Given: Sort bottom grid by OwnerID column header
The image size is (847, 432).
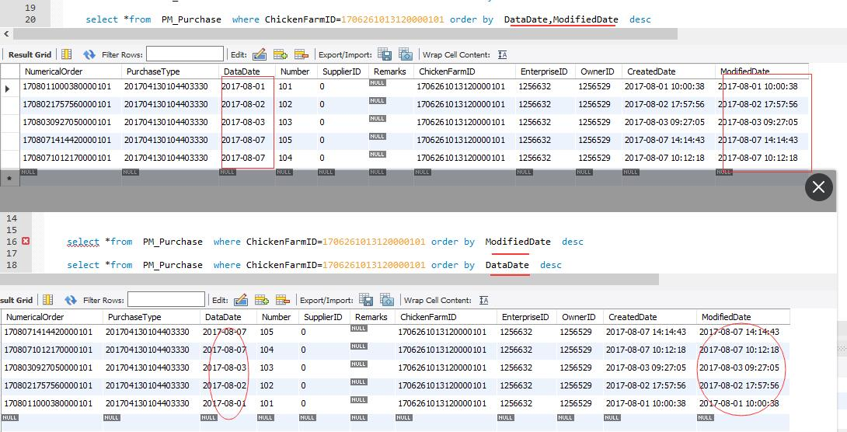Looking at the screenshot, I should tap(579, 317).
